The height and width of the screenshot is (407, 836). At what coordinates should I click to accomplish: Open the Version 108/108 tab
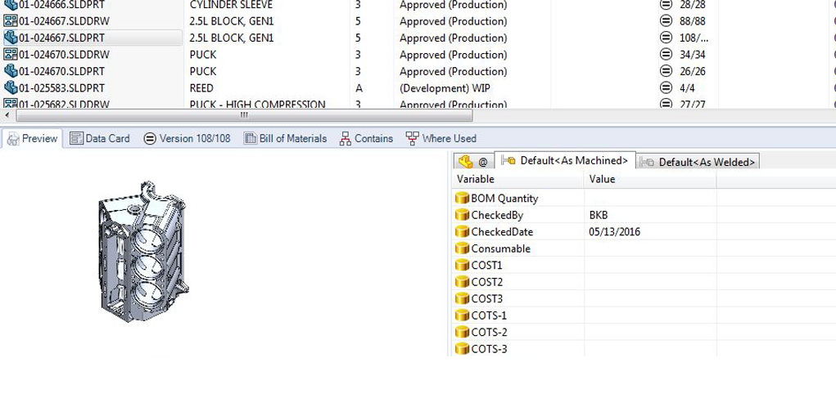(x=188, y=138)
